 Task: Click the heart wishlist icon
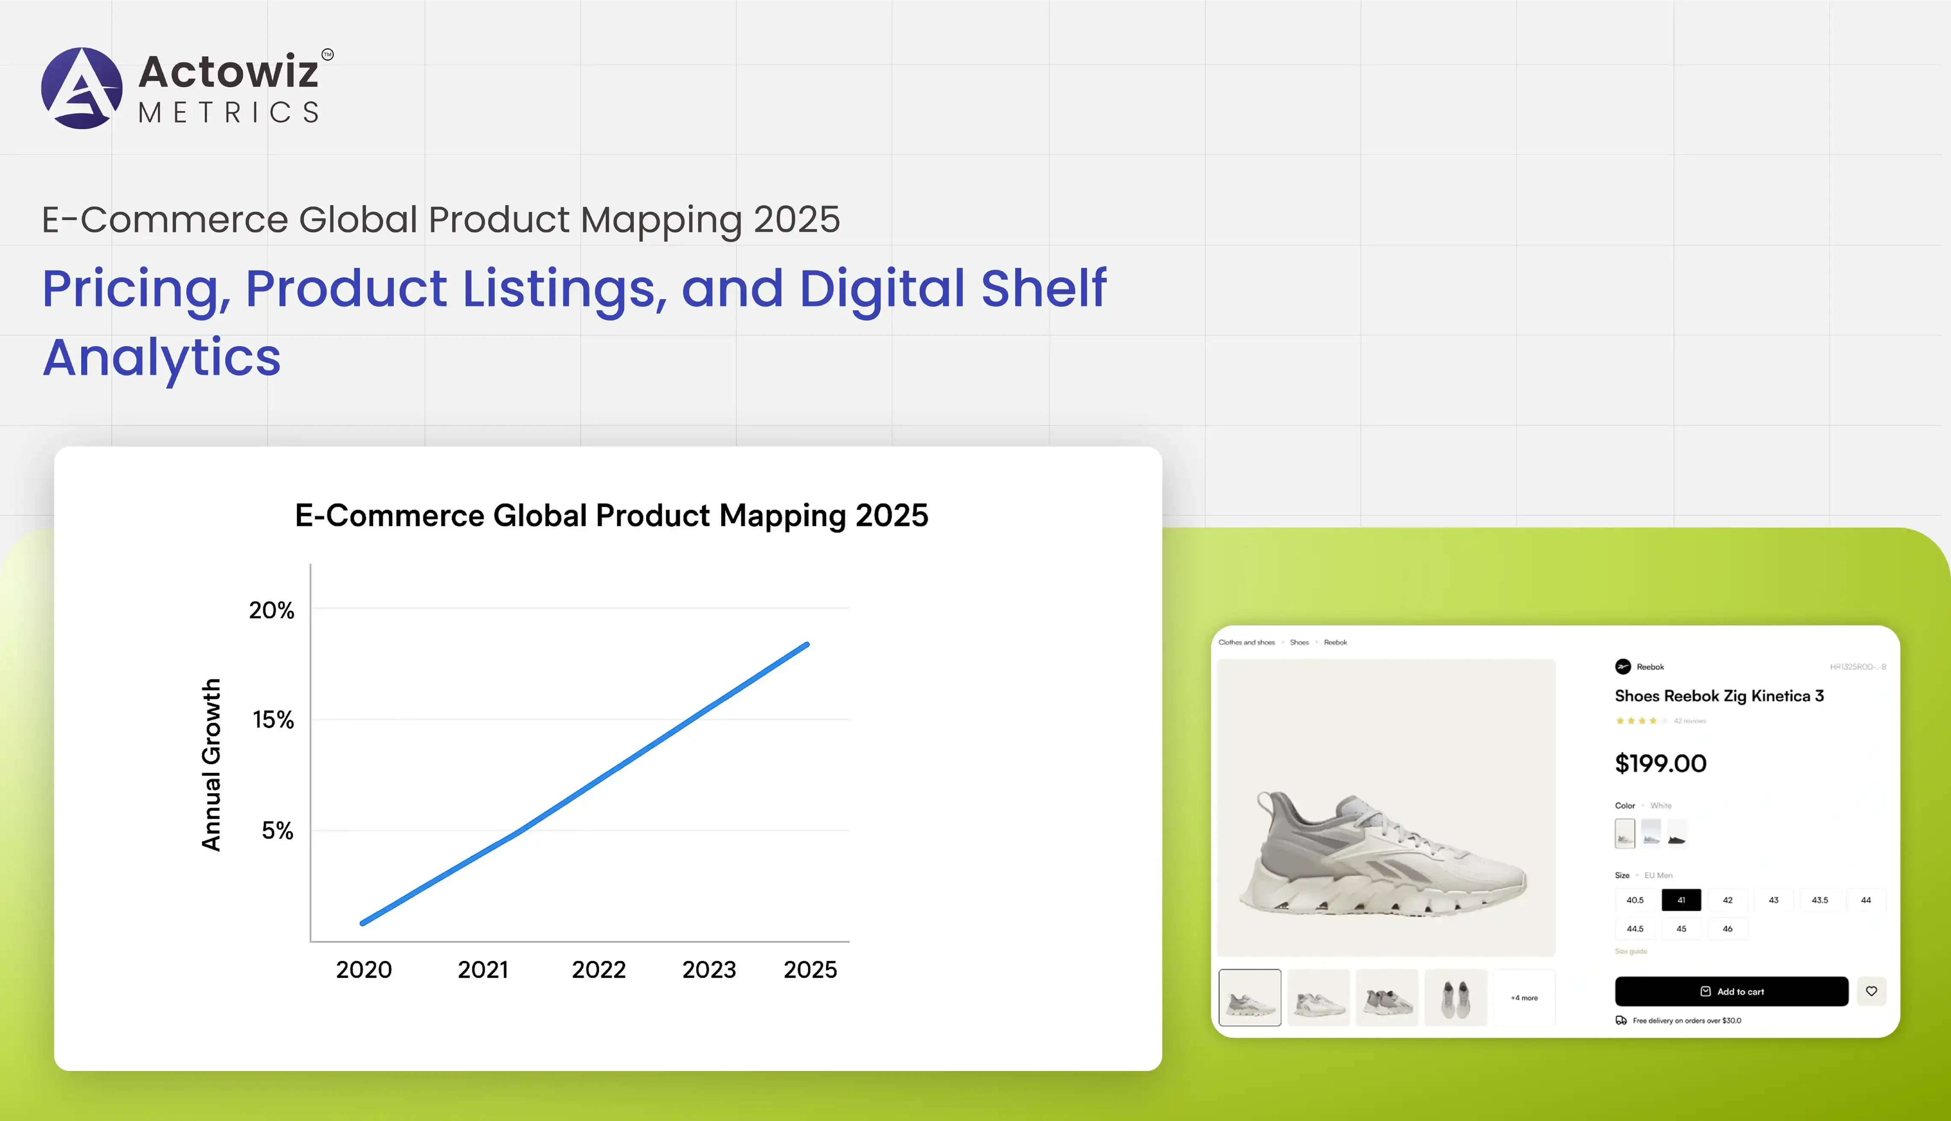(x=1871, y=991)
